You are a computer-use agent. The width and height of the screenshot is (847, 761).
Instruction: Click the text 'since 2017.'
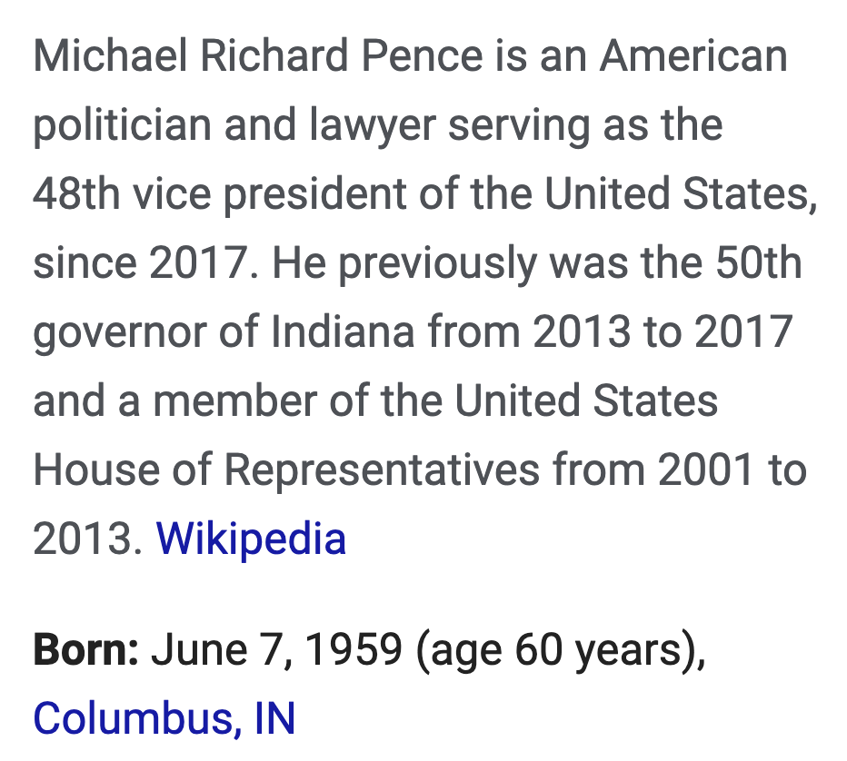[145, 262]
